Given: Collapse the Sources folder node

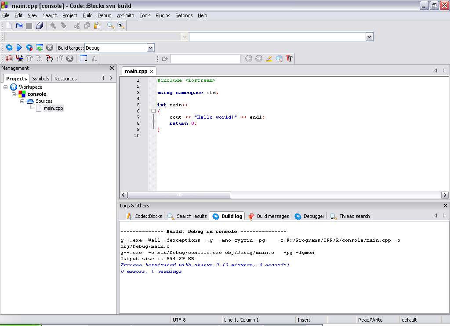Looking at the screenshot, I should (x=22, y=101).
